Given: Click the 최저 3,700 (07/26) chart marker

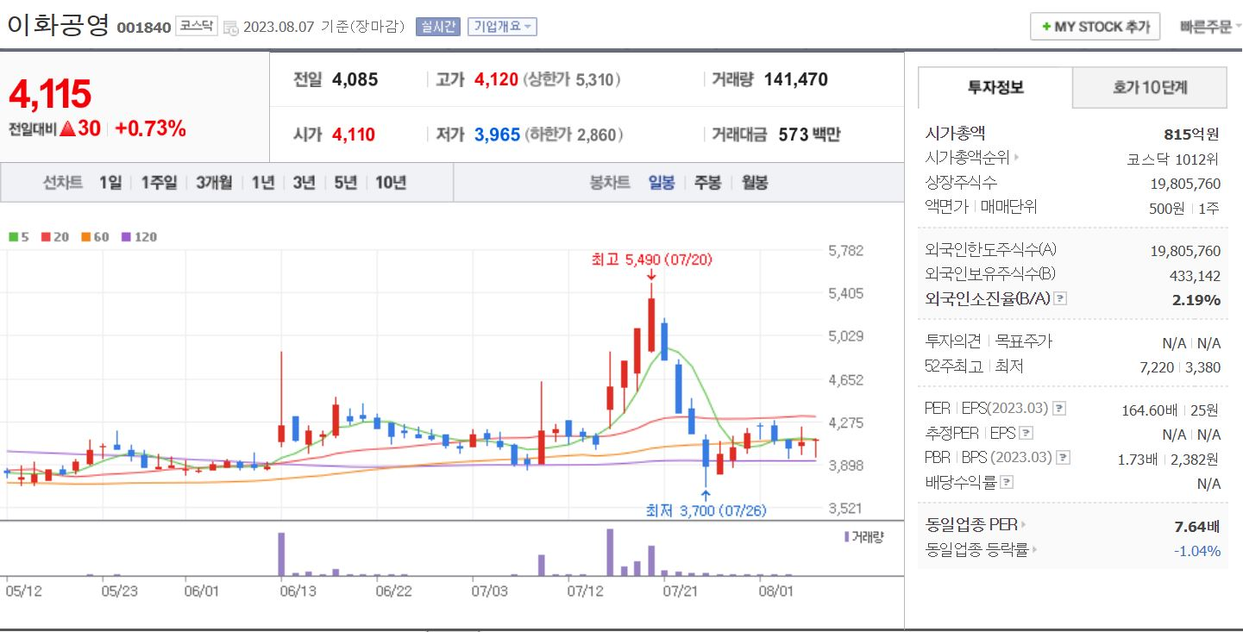Looking at the screenshot, I should (706, 510).
